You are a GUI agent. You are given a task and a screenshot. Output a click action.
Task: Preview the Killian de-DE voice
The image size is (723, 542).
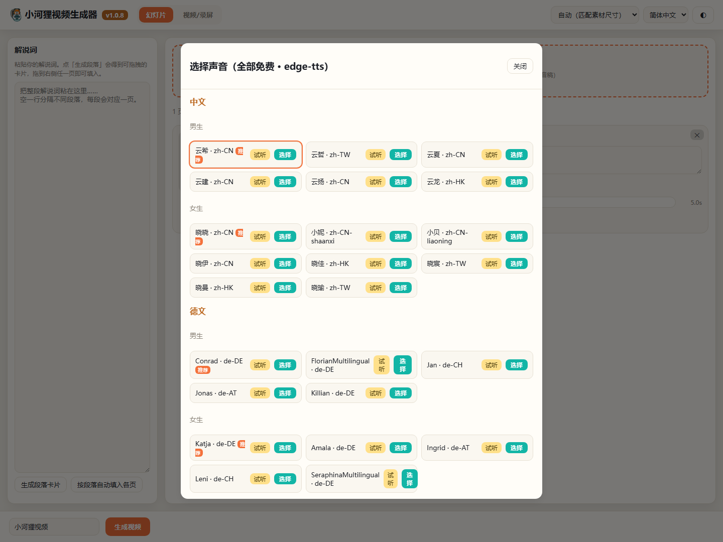pyautogui.click(x=376, y=393)
